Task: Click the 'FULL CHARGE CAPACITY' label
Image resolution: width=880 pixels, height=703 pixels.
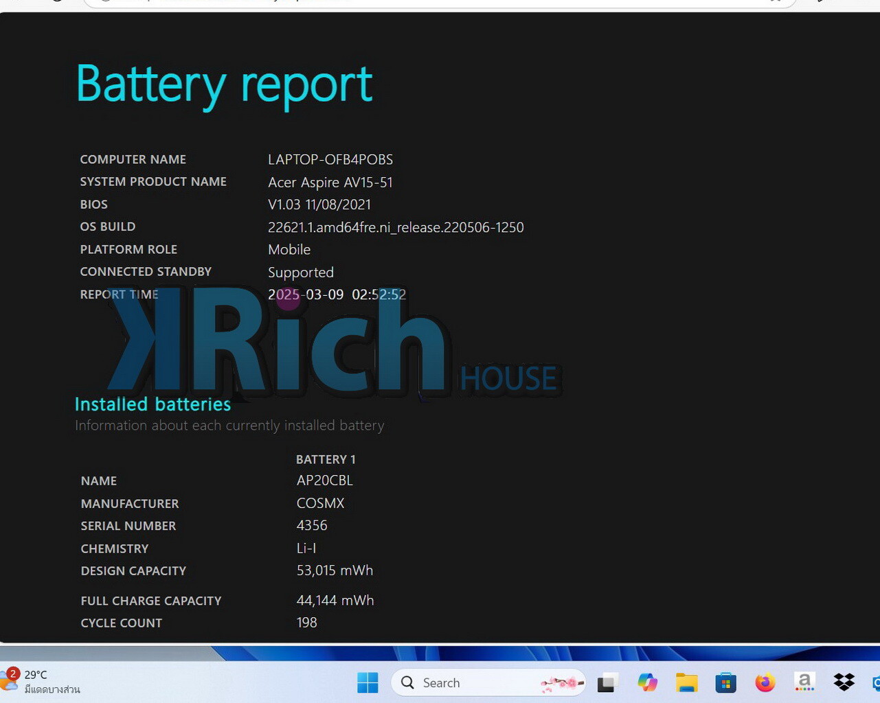Action: pyautogui.click(x=151, y=601)
